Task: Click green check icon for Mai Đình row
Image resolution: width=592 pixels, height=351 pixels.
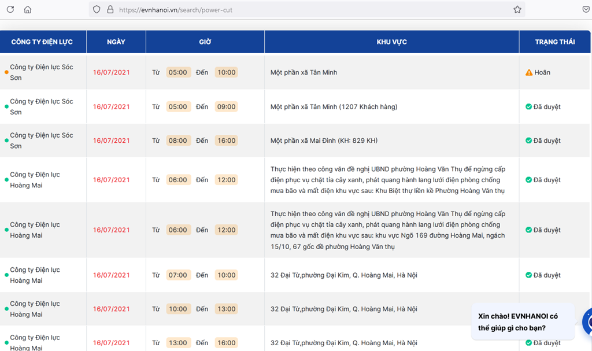Action: [528, 141]
